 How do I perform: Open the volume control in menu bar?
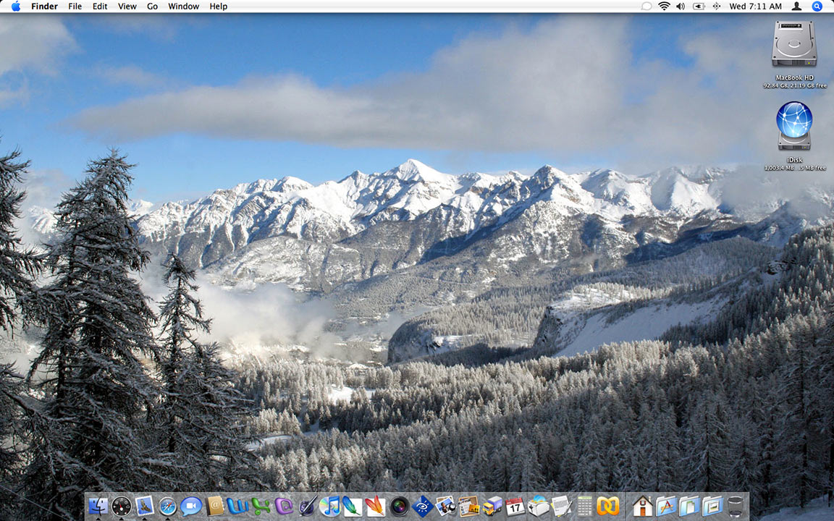pyautogui.click(x=681, y=7)
